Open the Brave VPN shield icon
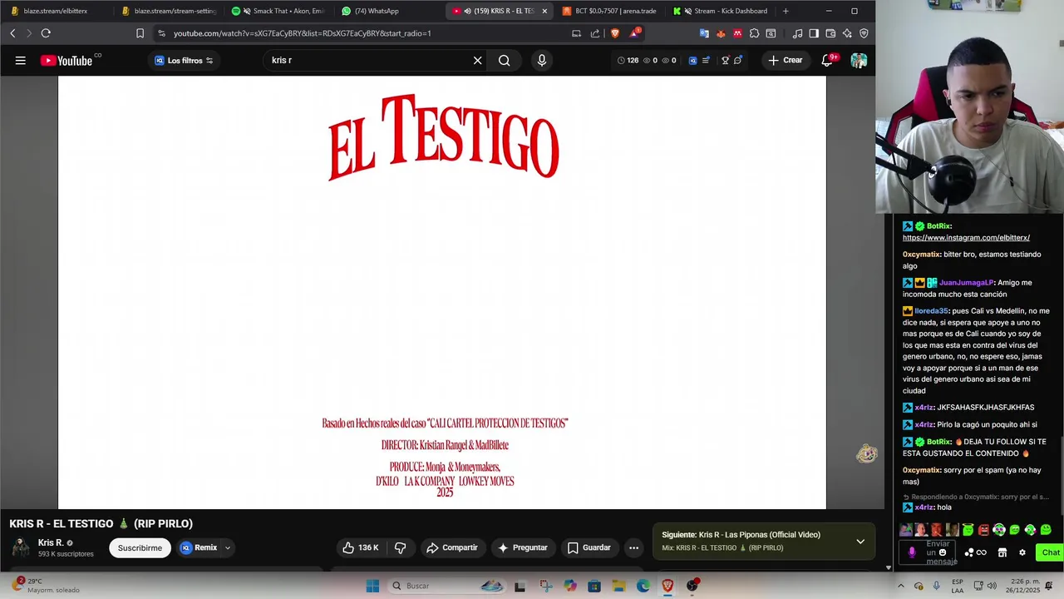1064x599 pixels. pos(864,33)
